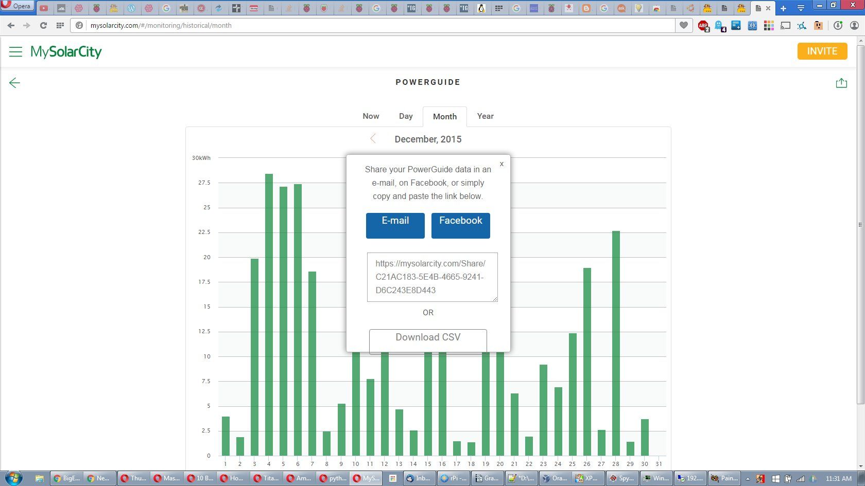The height and width of the screenshot is (486, 865).
Task: Click the network signal icon in the system tray
Action: [801, 478]
